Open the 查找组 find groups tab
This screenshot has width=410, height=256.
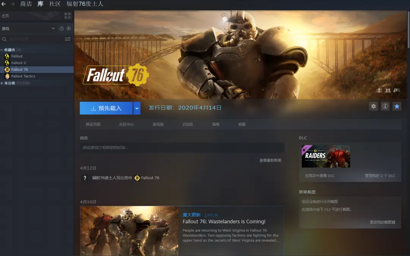(158, 125)
